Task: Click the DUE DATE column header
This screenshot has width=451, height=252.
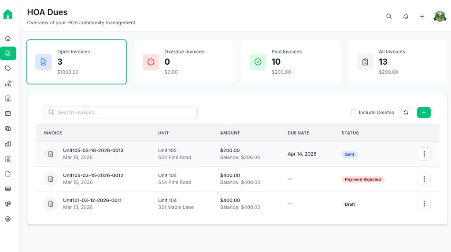Action: click(x=298, y=133)
